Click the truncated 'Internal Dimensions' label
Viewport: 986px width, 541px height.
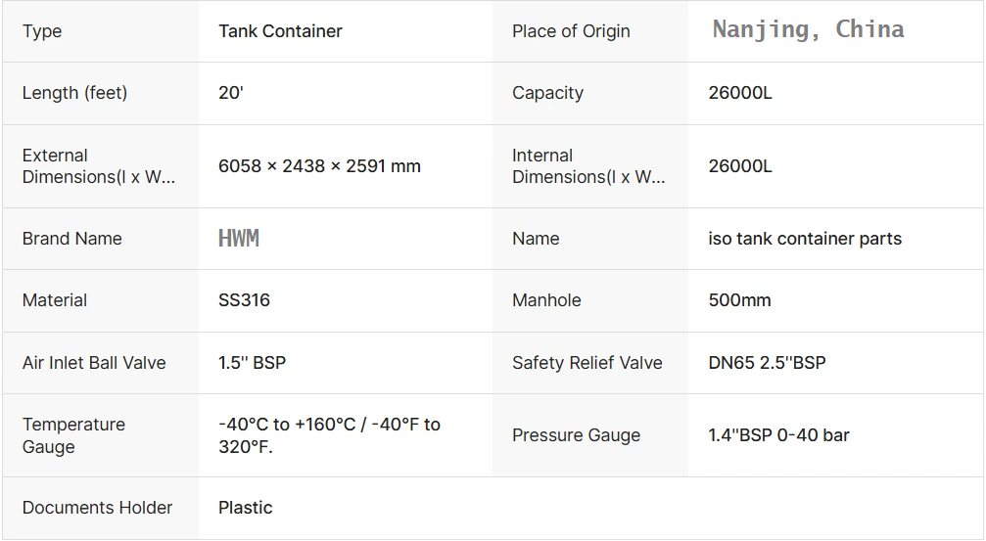click(x=588, y=166)
